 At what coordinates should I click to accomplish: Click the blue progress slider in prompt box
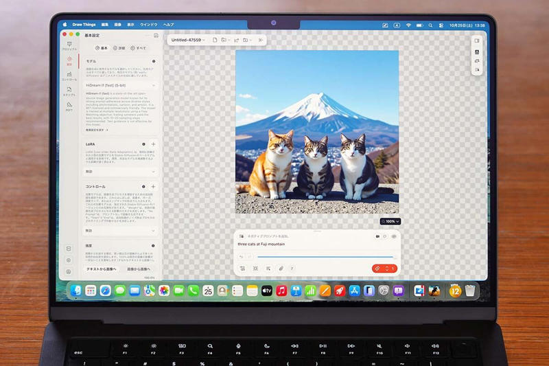[x=325, y=257]
